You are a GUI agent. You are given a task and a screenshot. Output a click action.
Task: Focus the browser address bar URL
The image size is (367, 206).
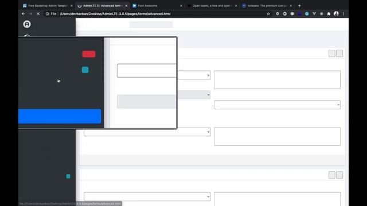point(115,14)
